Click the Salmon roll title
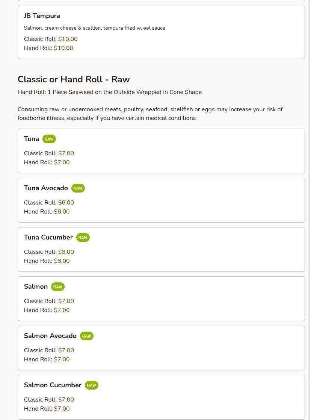The height and width of the screenshot is (420, 317). (x=36, y=287)
